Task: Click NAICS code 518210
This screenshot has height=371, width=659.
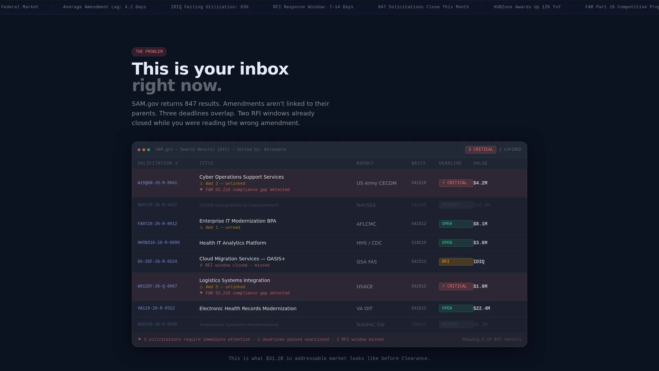Action: [x=419, y=243]
